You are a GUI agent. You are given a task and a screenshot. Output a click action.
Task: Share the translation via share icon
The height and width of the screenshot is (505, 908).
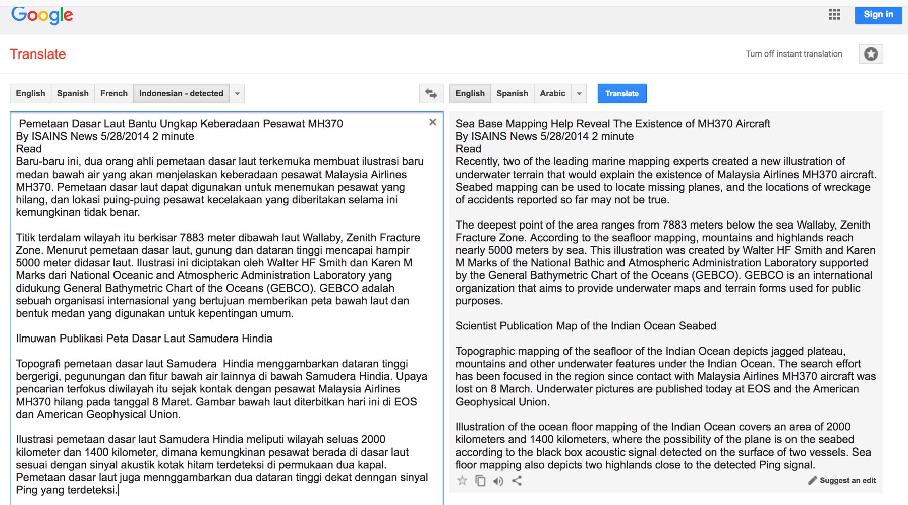[517, 481]
